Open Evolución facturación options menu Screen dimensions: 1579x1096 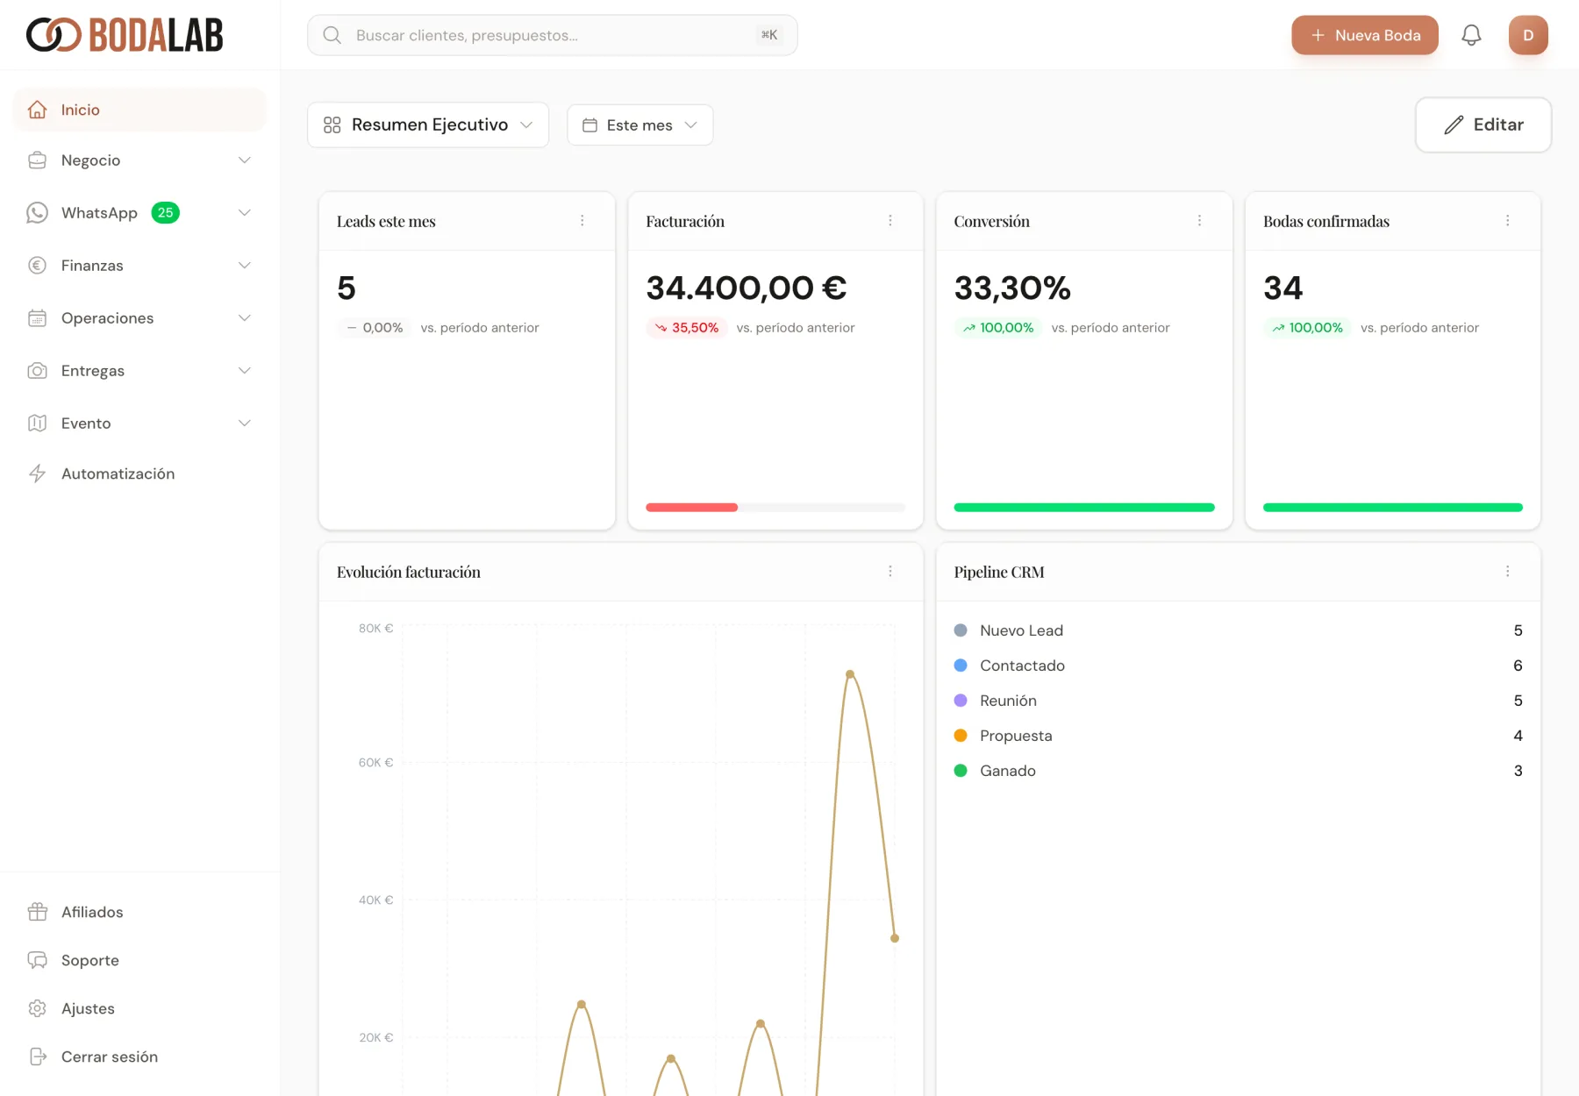pyautogui.click(x=890, y=572)
